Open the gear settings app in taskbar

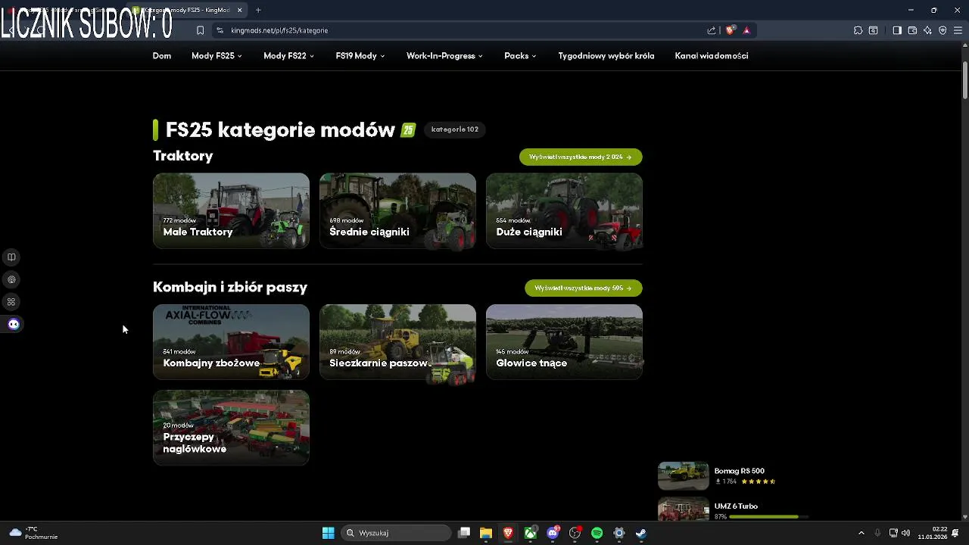pos(618,533)
